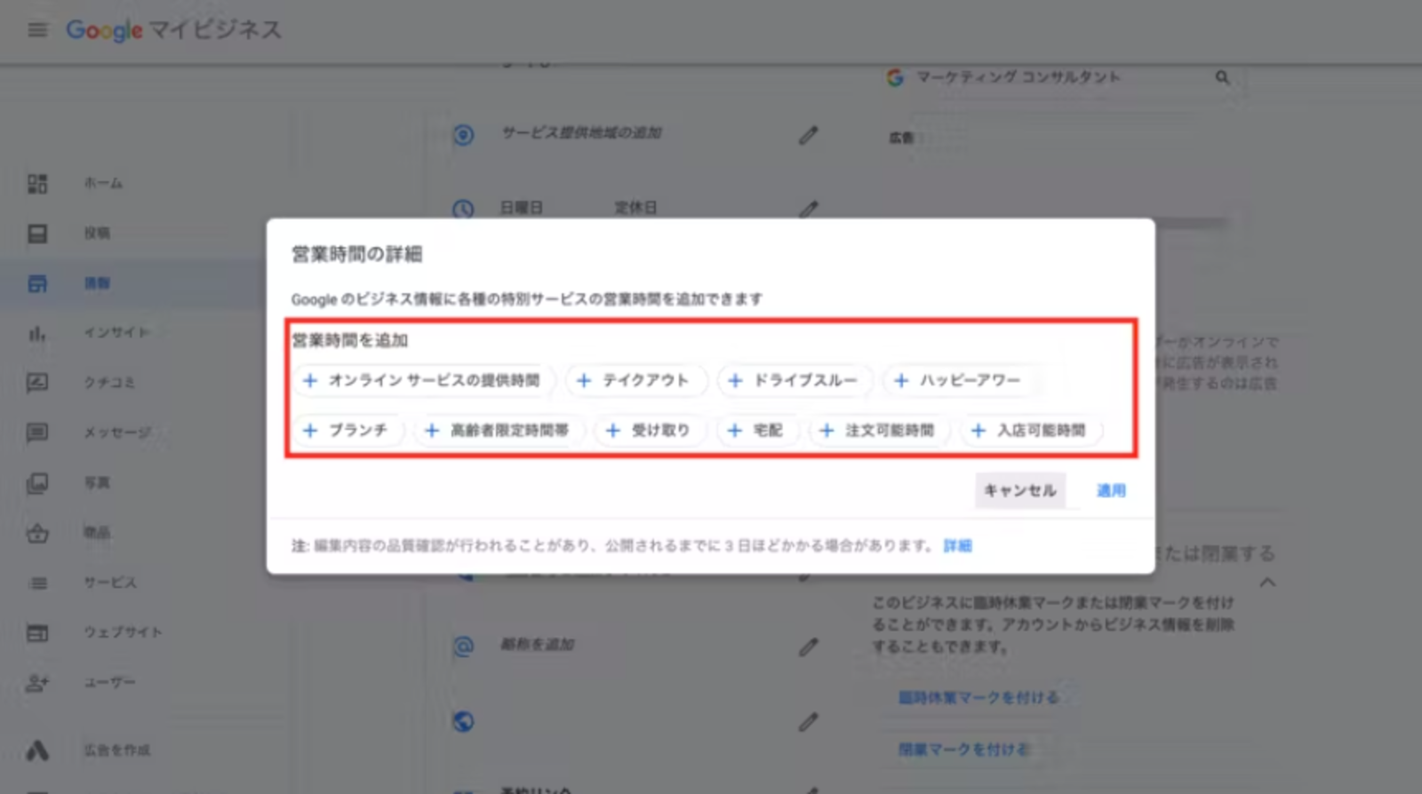Add 宅配 hours chip
This screenshot has height=794, width=1422.
point(758,430)
